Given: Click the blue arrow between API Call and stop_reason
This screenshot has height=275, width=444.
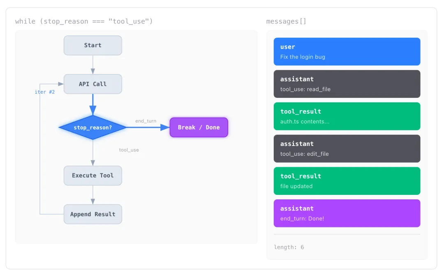Looking at the screenshot, I should tap(93, 104).
